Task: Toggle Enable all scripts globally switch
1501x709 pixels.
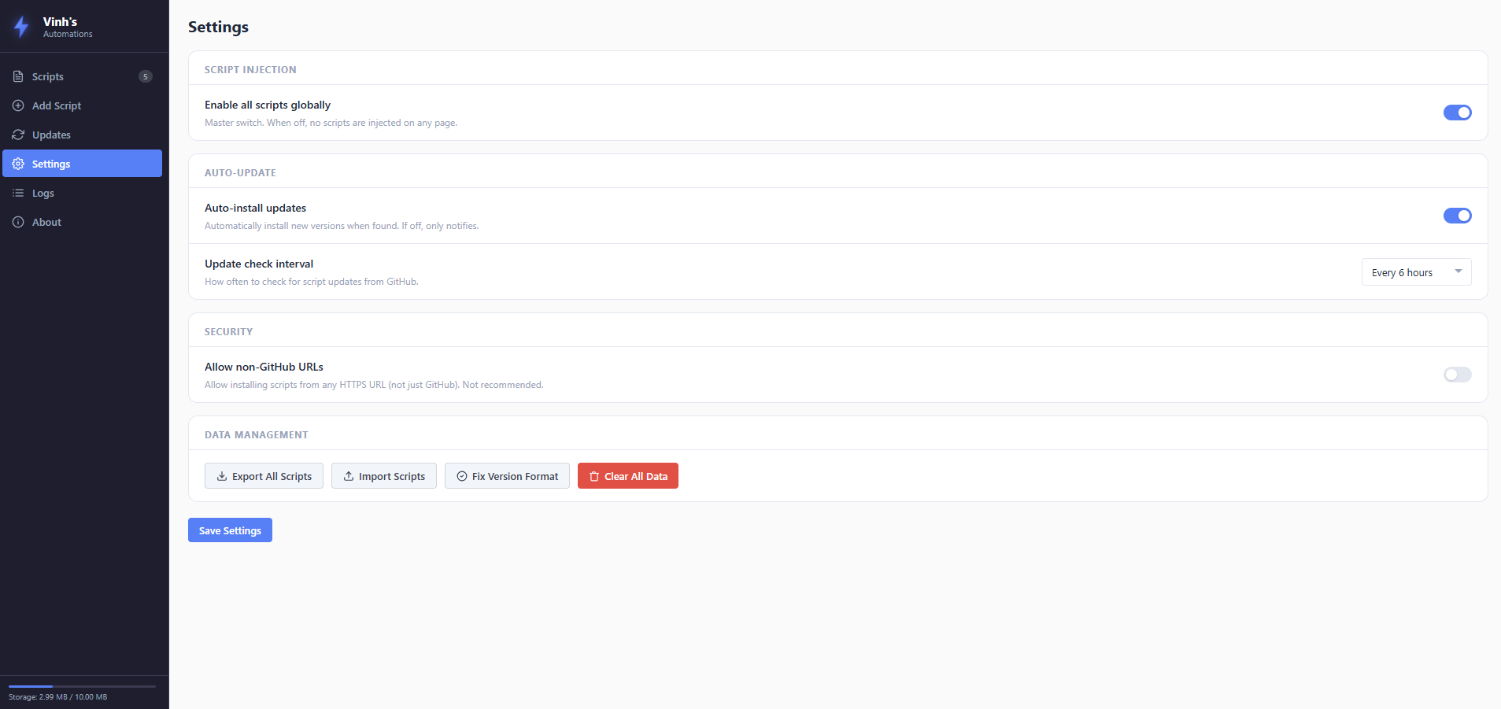Action: [x=1457, y=113]
